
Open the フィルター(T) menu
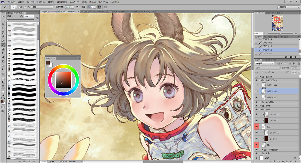click(x=74, y=2)
